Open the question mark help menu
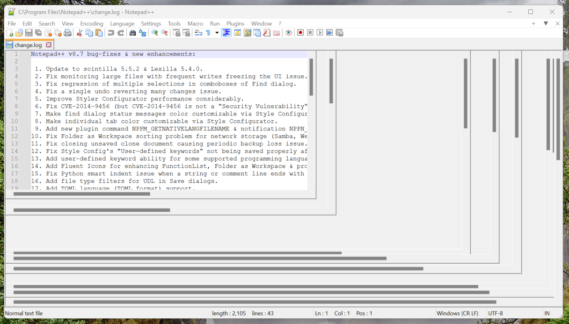The width and height of the screenshot is (569, 324). pyautogui.click(x=280, y=23)
